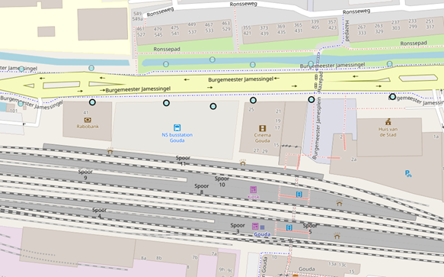This screenshot has height=277, width=444.
Task: Click the shelter icon right of the Kiosk elevator
Action: pos(339,203)
